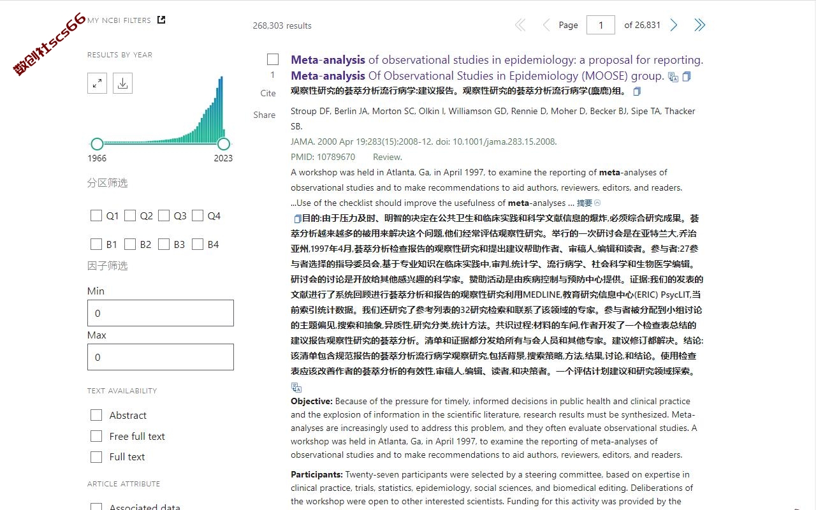816x510 pixels.
Task: Click the 2023 end-year slider handle
Action: pos(223,143)
